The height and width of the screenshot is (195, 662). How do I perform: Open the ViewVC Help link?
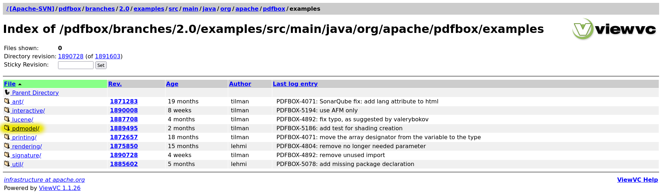pos(637,180)
